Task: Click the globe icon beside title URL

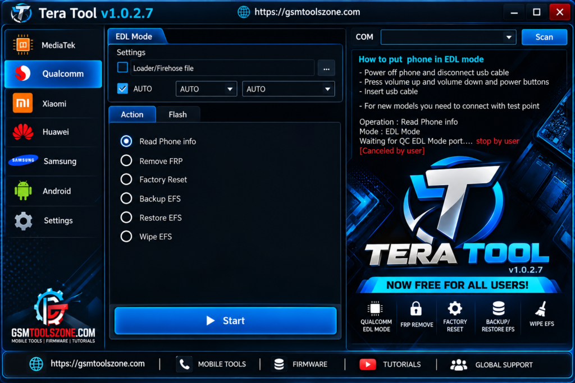Action: click(x=244, y=12)
